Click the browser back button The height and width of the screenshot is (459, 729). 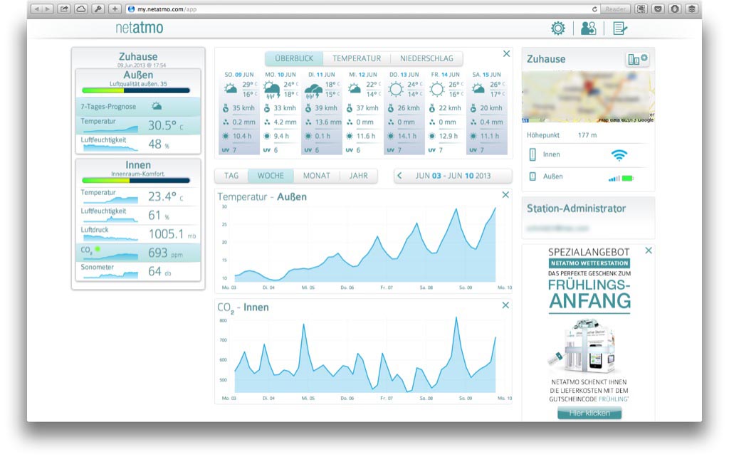(x=37, y=9)
